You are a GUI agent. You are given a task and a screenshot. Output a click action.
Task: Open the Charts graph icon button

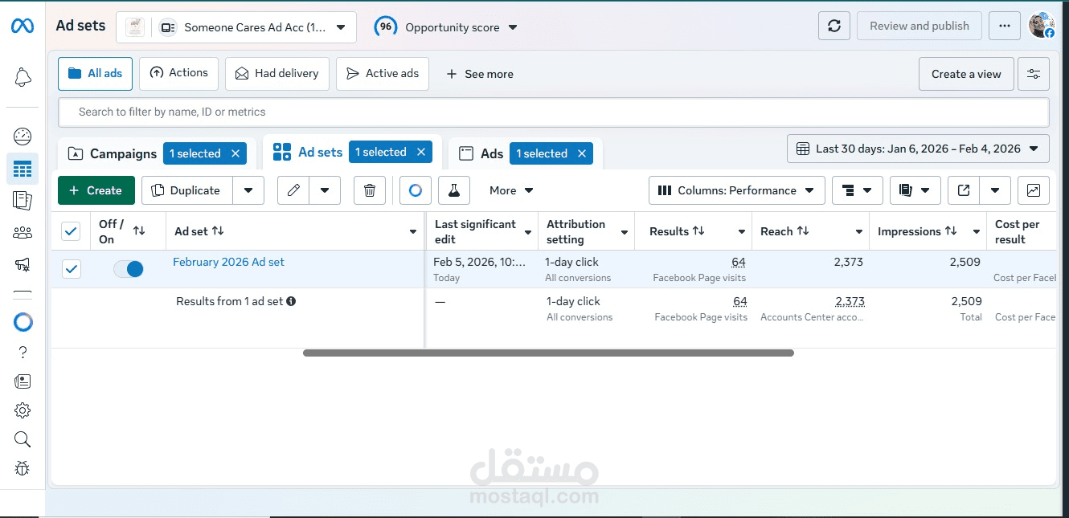click(x=1034, y=190)
